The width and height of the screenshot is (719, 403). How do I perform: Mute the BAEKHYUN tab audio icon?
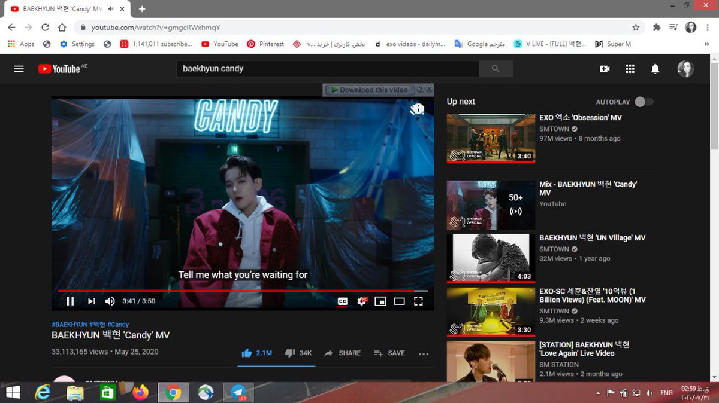(x=111, y=9)
